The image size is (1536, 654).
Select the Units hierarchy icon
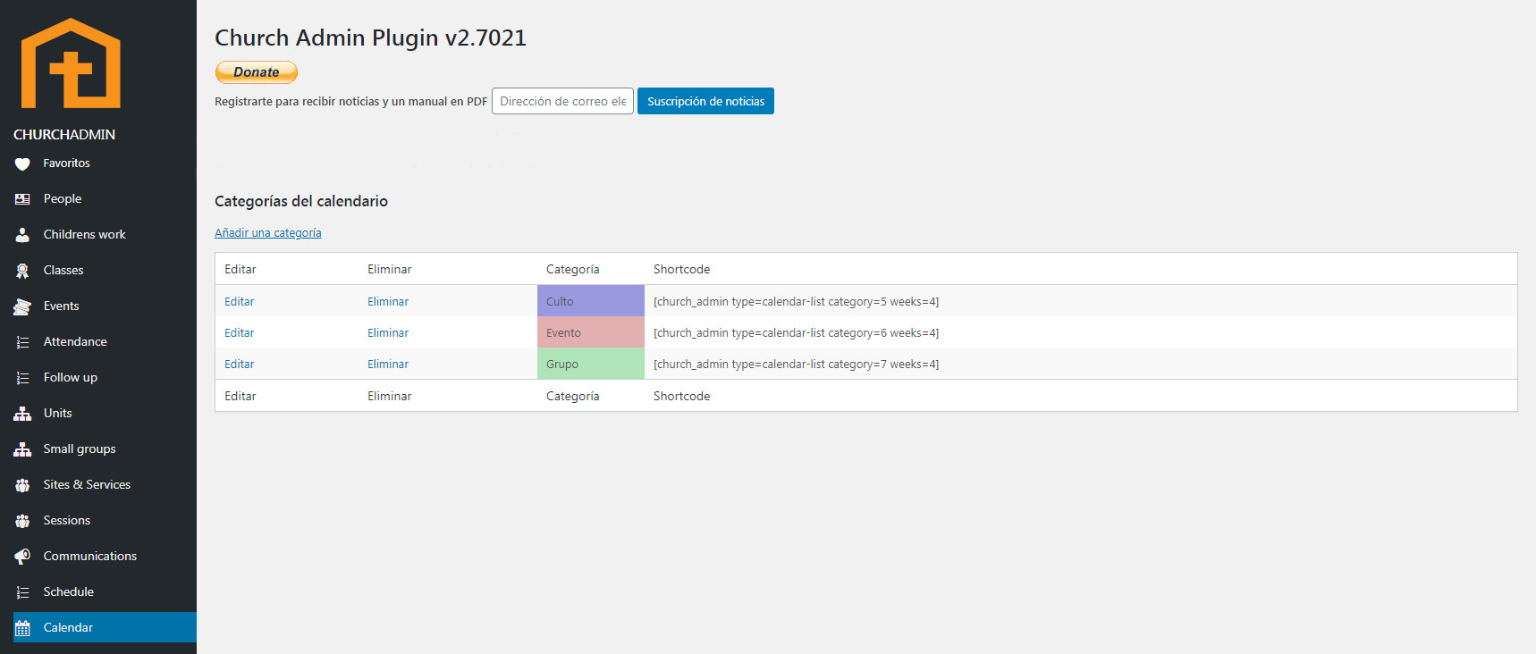pyautogui.click(x=22, y=414)
